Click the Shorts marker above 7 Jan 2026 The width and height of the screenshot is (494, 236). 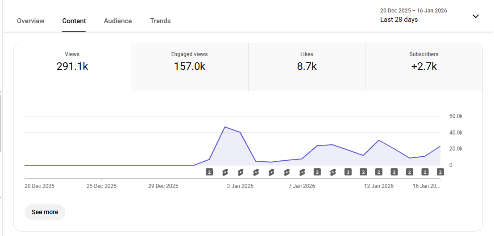302,172
